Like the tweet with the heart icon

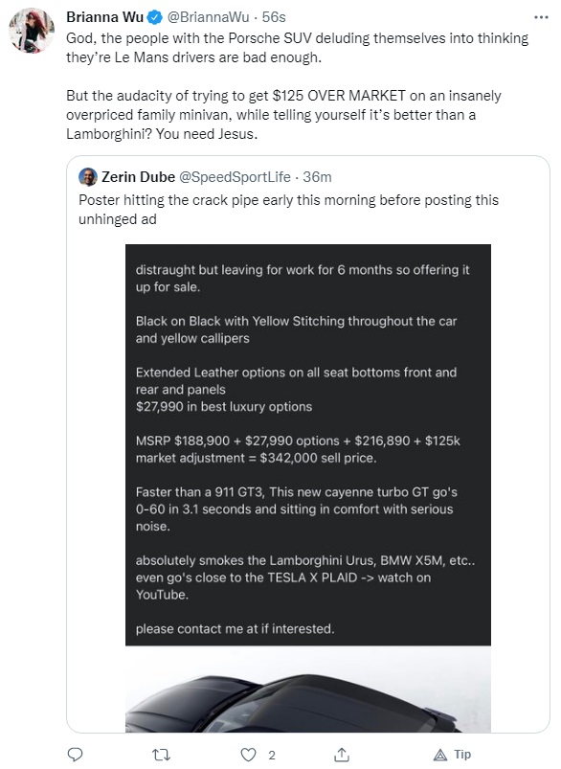point(248,755)
